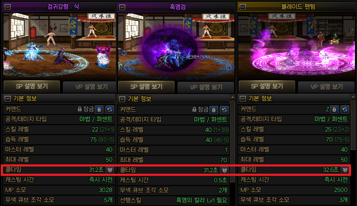Screen dimensions: 357x206
Task: Click the cooldown clock icon for 검귀강령 : 식
Action: [x=110, y=170]
